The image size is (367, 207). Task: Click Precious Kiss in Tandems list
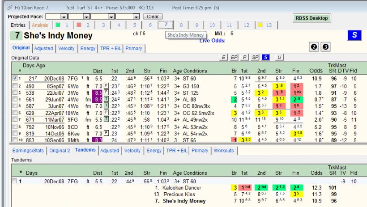[179, 194]
